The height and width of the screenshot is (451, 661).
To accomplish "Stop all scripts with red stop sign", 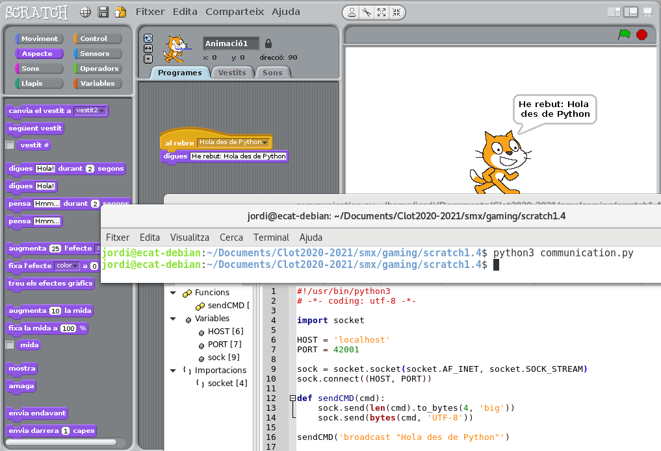I will click(x=642, y=34).
